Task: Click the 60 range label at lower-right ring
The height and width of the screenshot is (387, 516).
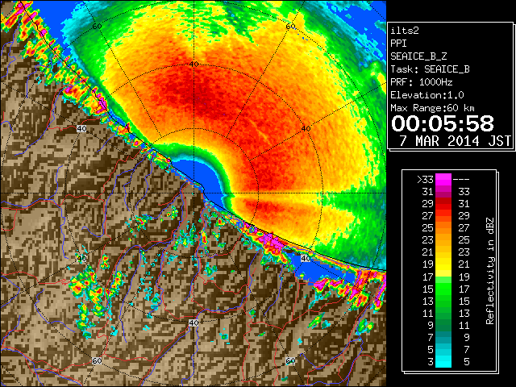Action: pyautogui.click(x=290, y=360)
